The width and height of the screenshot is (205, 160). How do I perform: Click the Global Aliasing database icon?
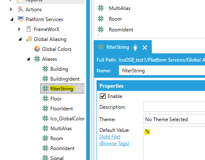coord(29,39)
